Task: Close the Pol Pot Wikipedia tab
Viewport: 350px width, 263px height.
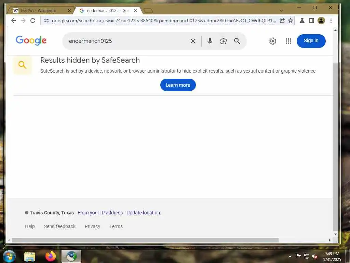Action: pyautogui.click(x=69, y=11)
